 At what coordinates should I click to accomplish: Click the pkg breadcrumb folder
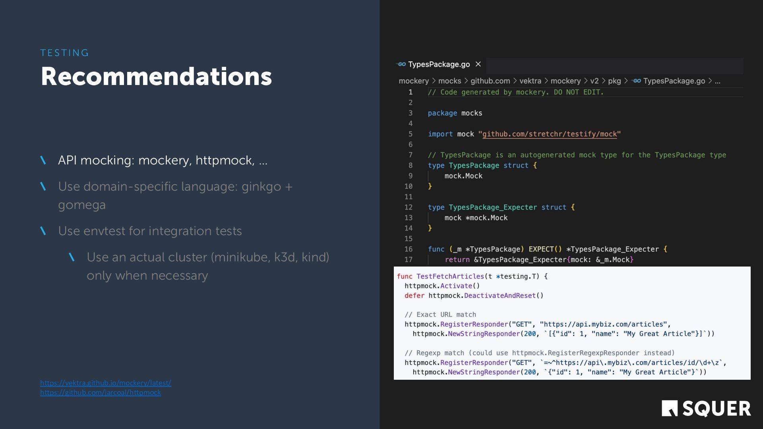coord(614,81)
